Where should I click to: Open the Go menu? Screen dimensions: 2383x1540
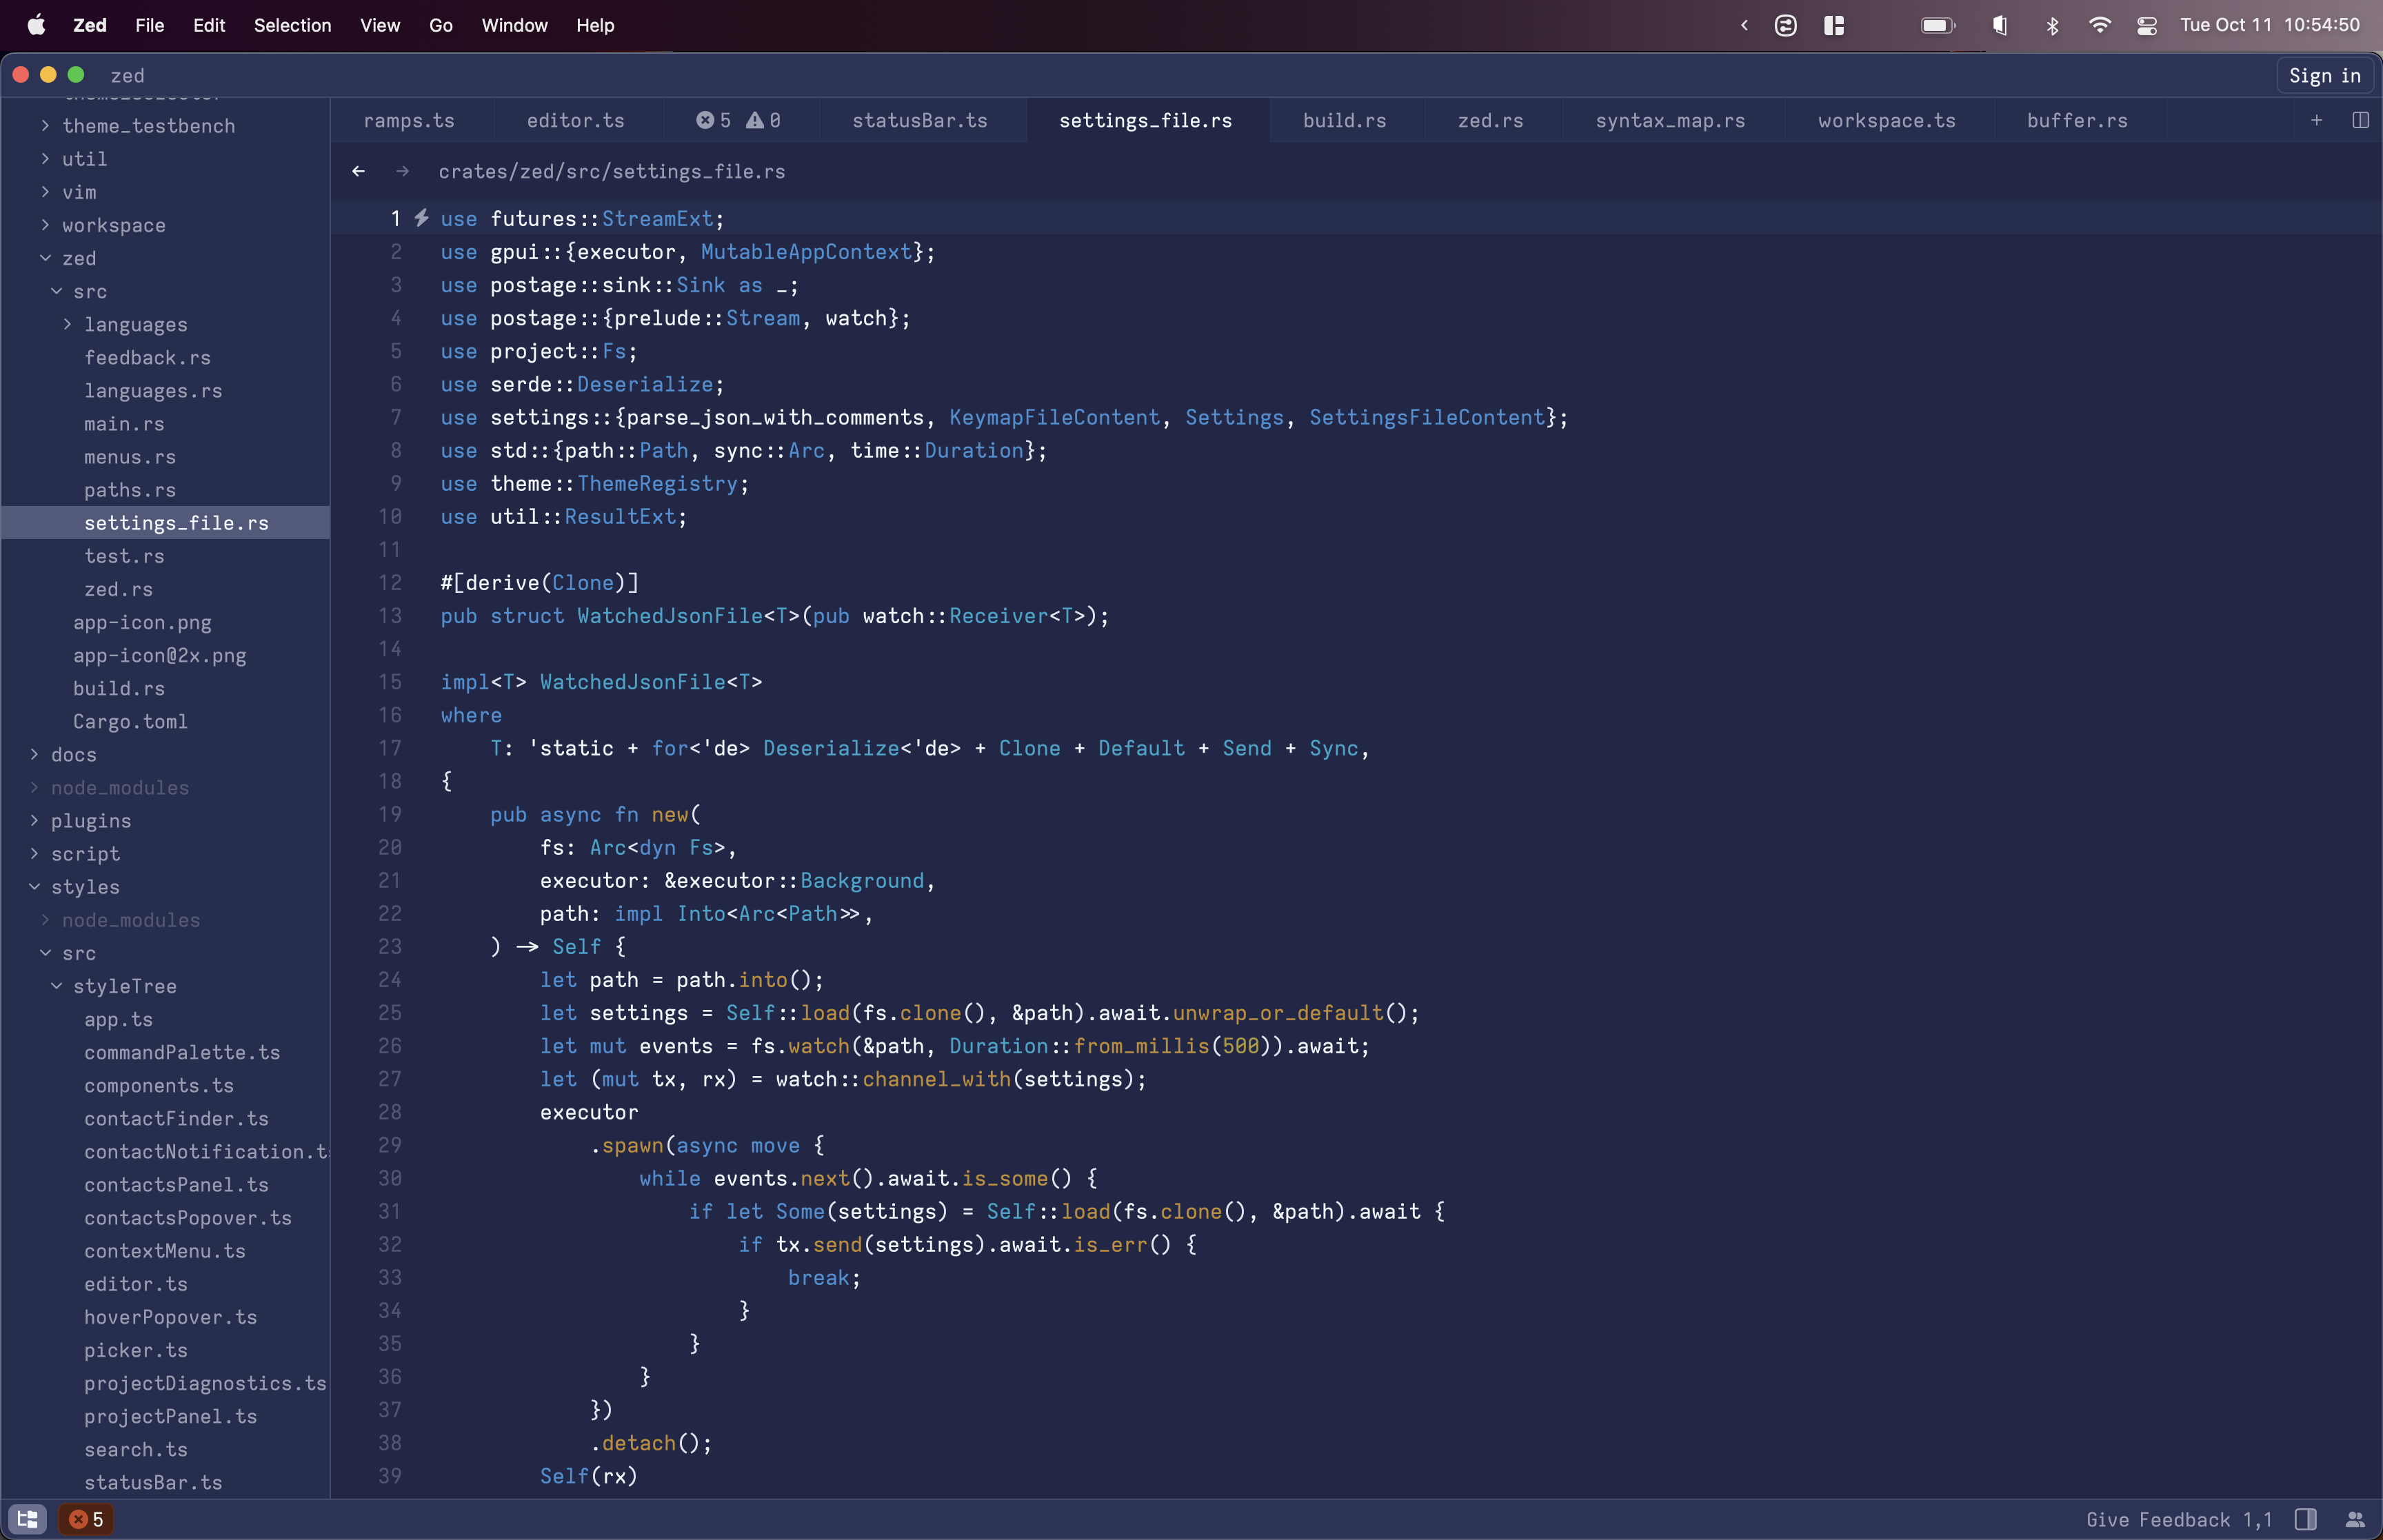[440, 25]
